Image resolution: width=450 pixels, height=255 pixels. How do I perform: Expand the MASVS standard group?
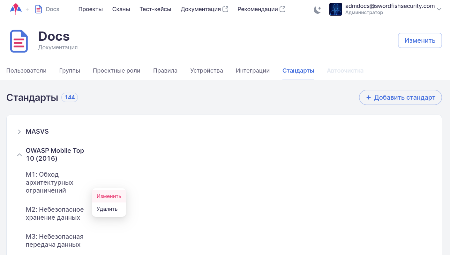(x=19, y=132)
